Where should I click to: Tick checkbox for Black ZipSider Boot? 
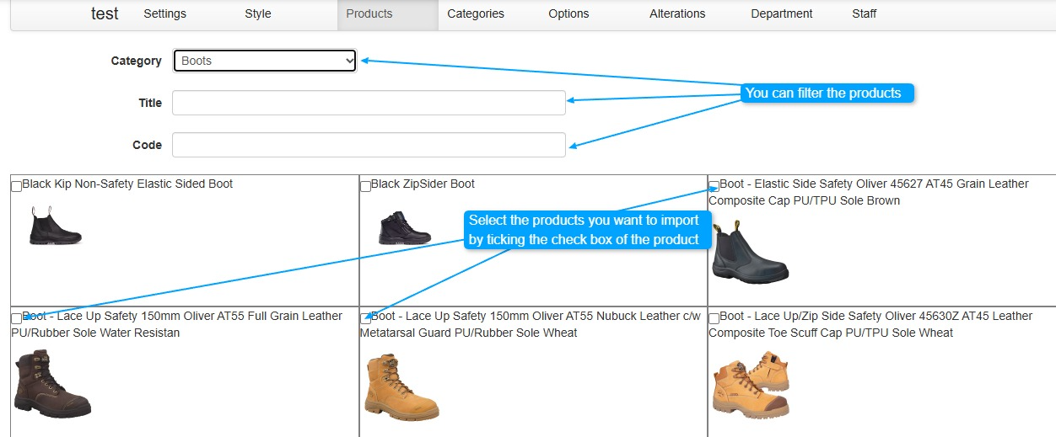coord(365,186)
